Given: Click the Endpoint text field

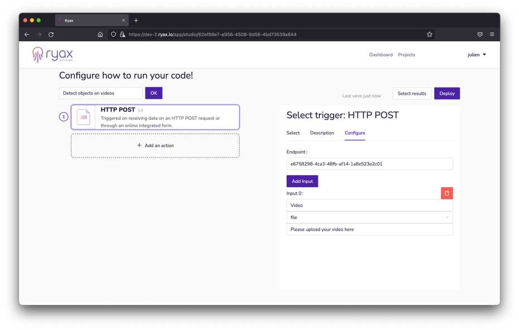Looking at the screenshot, I should [369, 164].
